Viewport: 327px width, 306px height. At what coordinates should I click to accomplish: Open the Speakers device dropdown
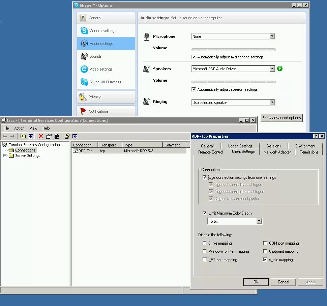272,69
